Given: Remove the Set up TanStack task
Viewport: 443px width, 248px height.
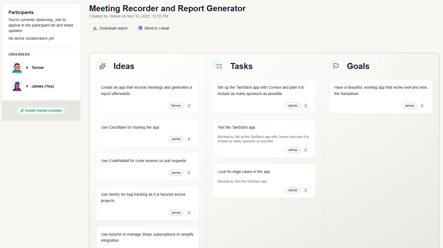Looking at the screenshot, I should point(306,106).
